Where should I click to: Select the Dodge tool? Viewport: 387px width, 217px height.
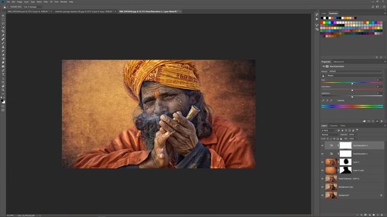click(3, 66)
